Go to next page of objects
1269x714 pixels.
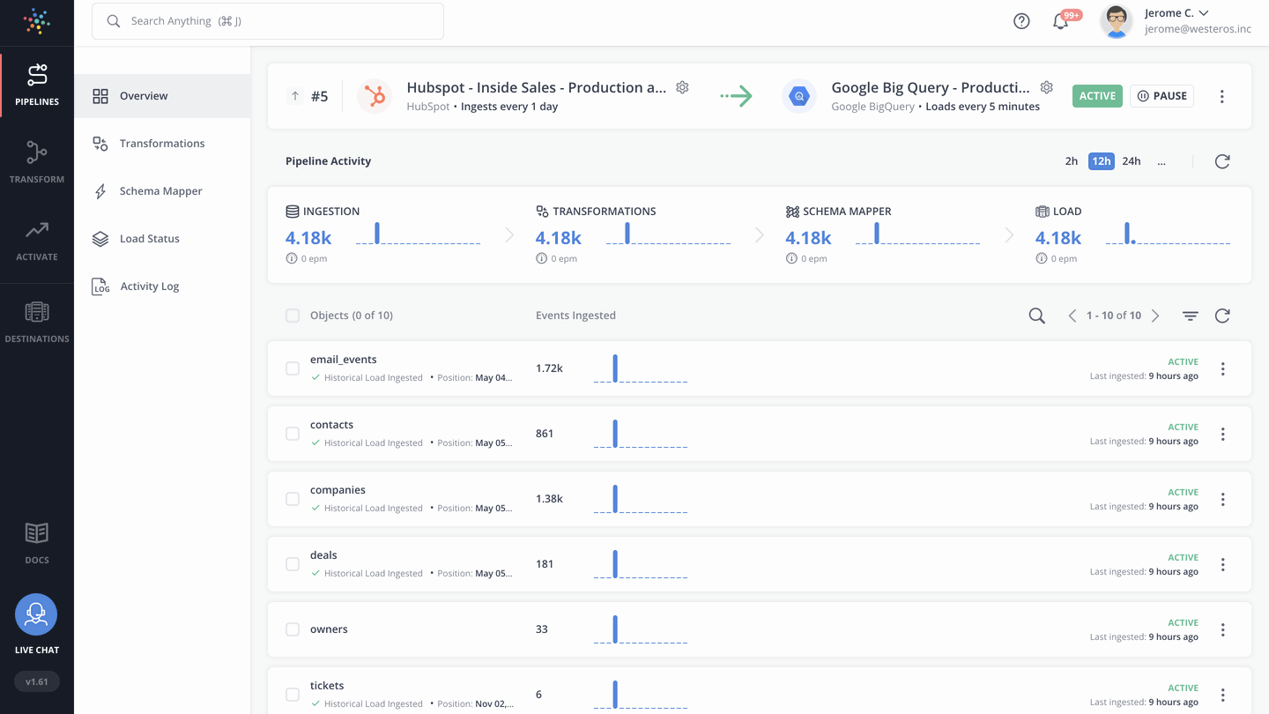click(1155, 315)
